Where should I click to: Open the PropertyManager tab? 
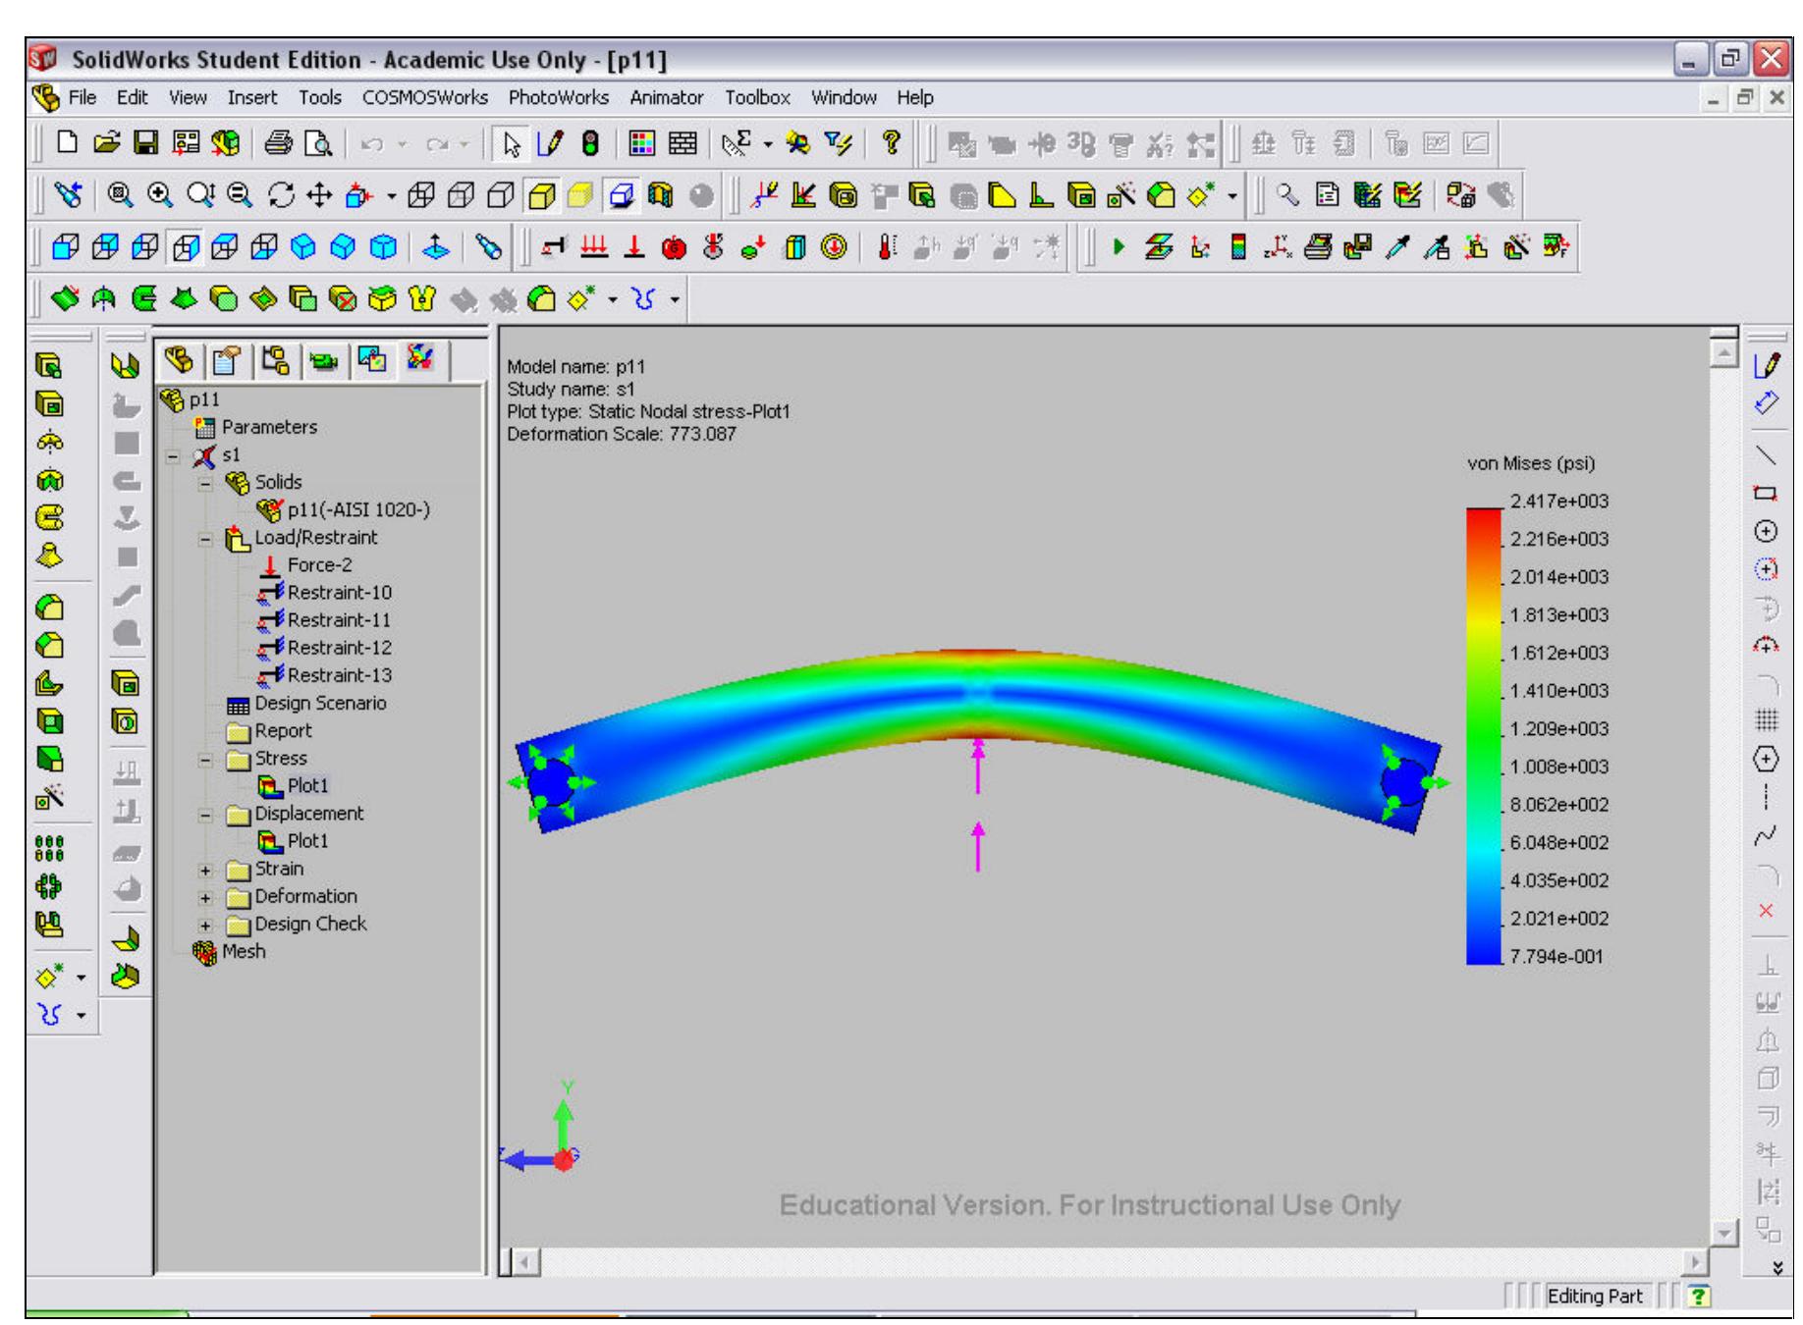(x=226, y=360)
